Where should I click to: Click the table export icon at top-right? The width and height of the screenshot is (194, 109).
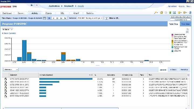point(189,75)
